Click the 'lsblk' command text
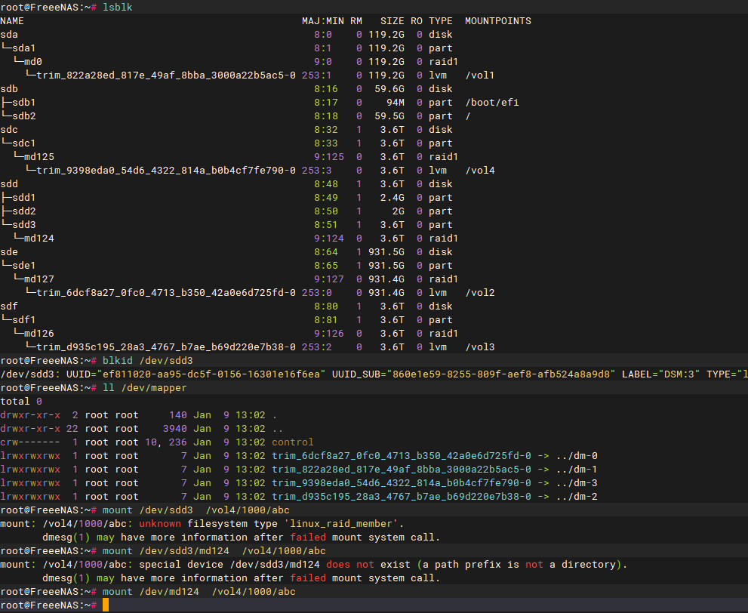The height and width of the screenshot is (613, 748). tap(117, 7)
